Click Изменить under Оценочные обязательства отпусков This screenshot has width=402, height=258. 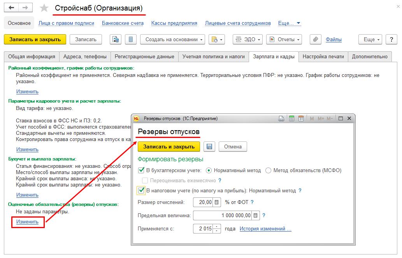pyautogui.click(x=27, y=222)
